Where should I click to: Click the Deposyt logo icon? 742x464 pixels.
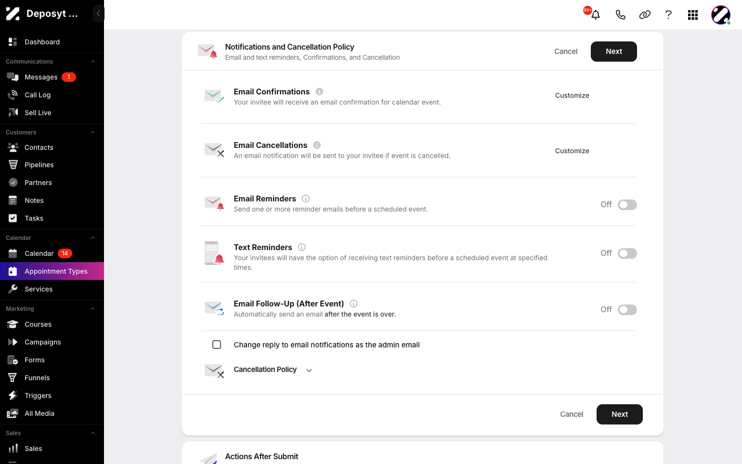pos(13,14)
